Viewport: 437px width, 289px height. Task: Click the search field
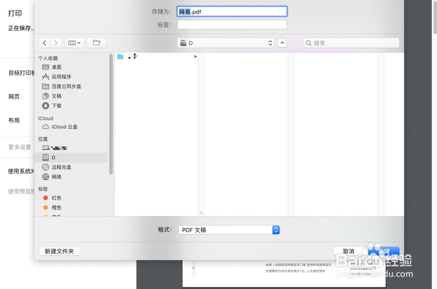pyautogui.click(x=351, y=43)
